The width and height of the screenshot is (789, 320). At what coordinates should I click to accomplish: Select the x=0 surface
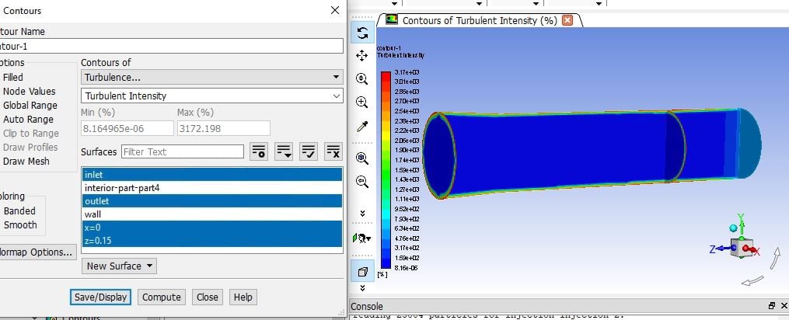212,228
